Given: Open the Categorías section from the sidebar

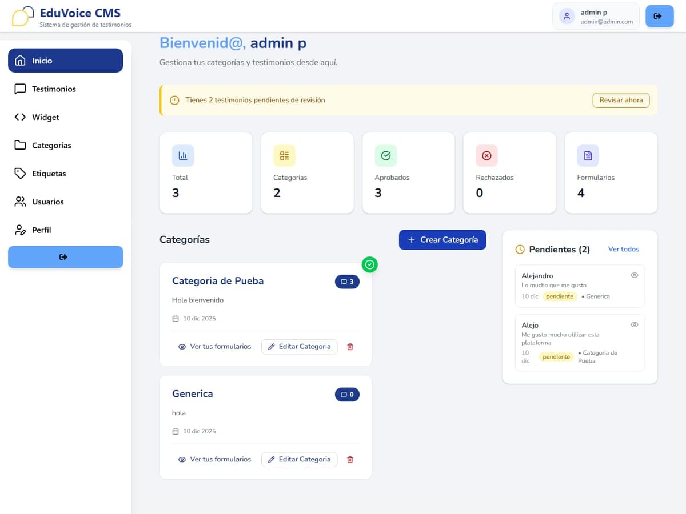Looking at the screenshot, I should coord(51,146).
